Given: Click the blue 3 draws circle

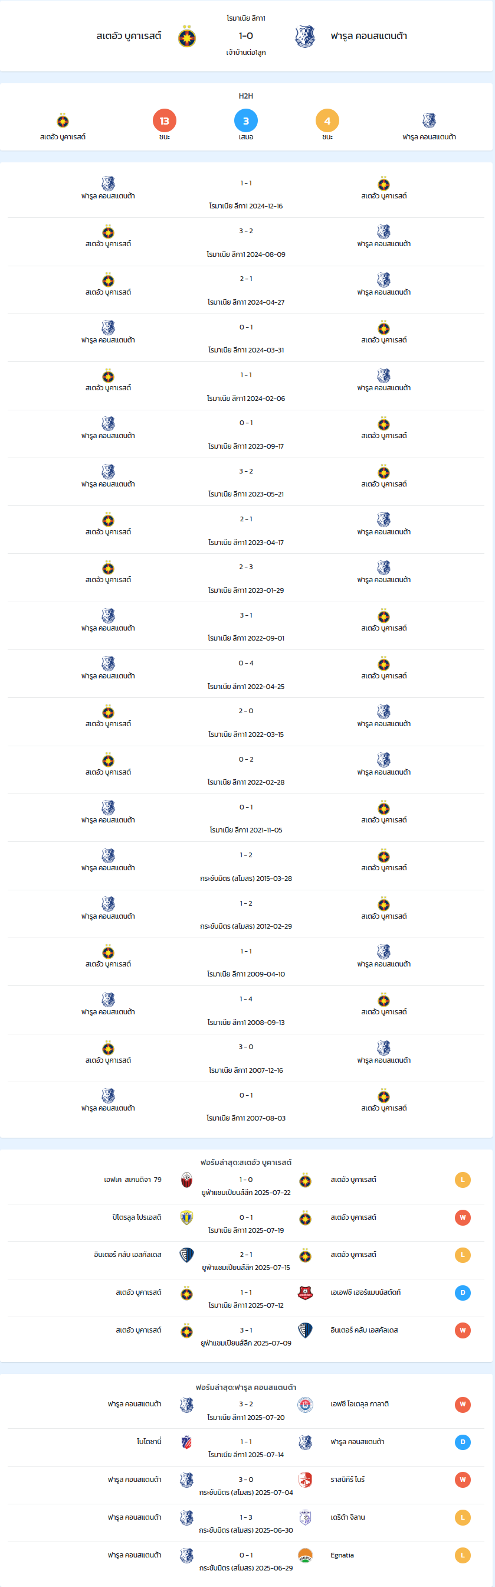Looking at the screenshot, I should (245, 121).
